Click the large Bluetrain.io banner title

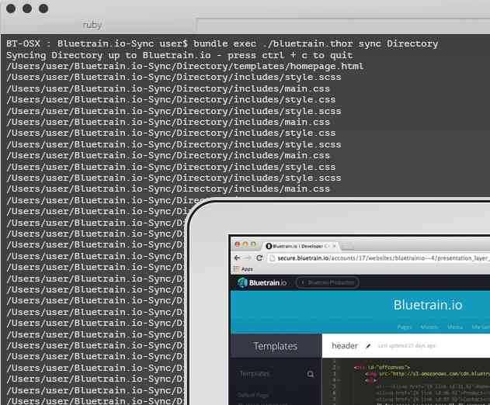point(428,305)
